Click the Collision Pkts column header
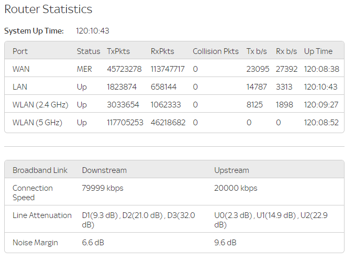The width and height of the screenshot is (355, 261). [x=215, y=51]
